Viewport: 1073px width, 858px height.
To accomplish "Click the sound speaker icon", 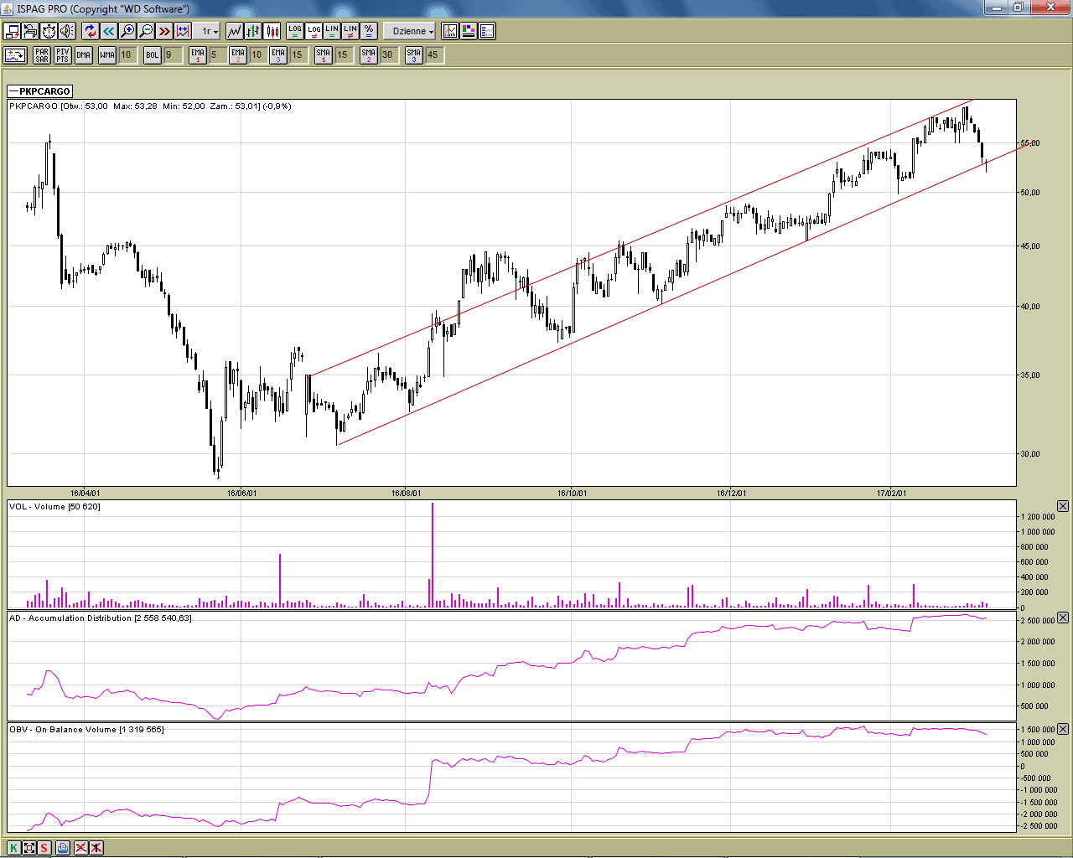I will [67, 31].
